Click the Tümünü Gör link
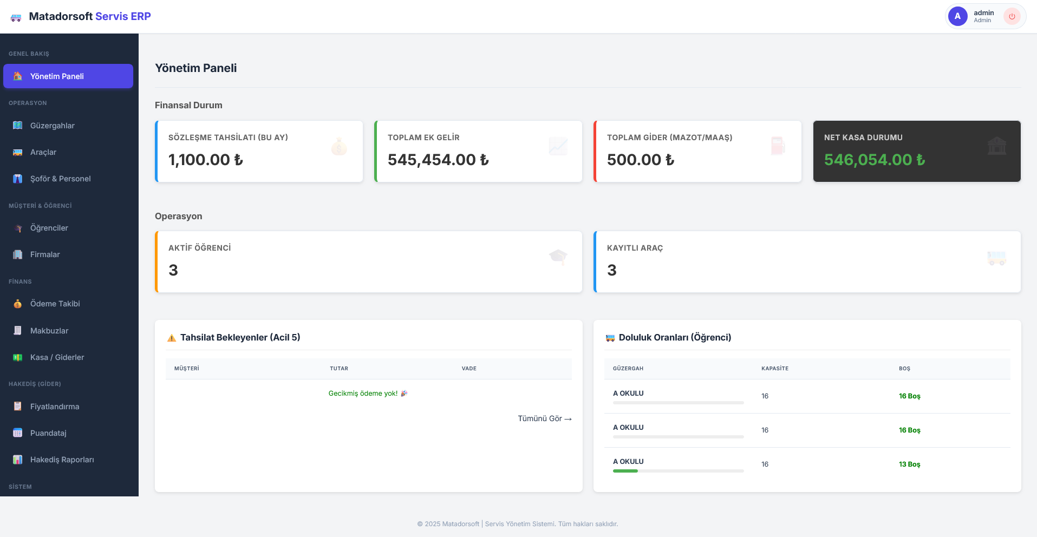1037x537 pixels. (544, 418)
